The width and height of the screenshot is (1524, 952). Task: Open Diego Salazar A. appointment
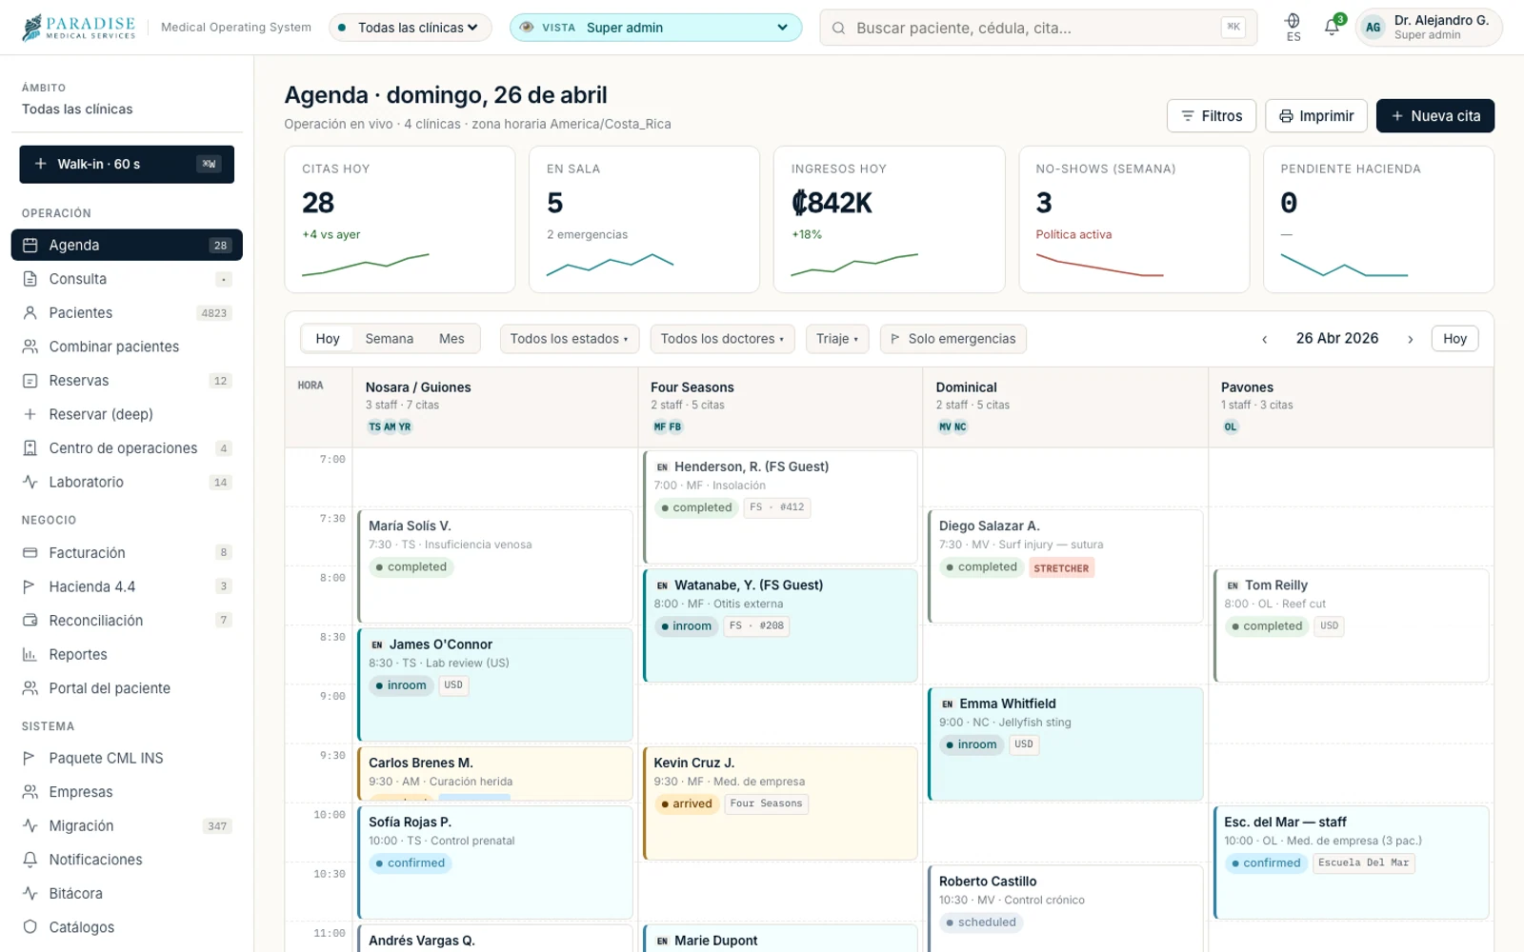coord(1066,566)
